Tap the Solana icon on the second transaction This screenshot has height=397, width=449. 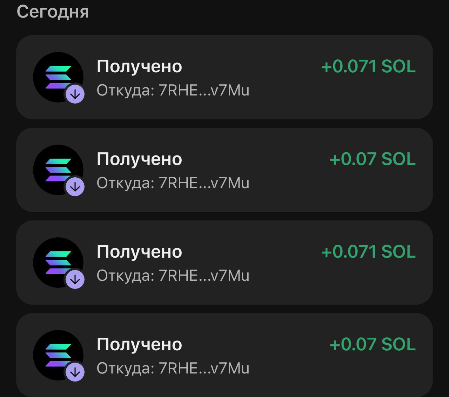pyautogui.click(x=58, y=170)
